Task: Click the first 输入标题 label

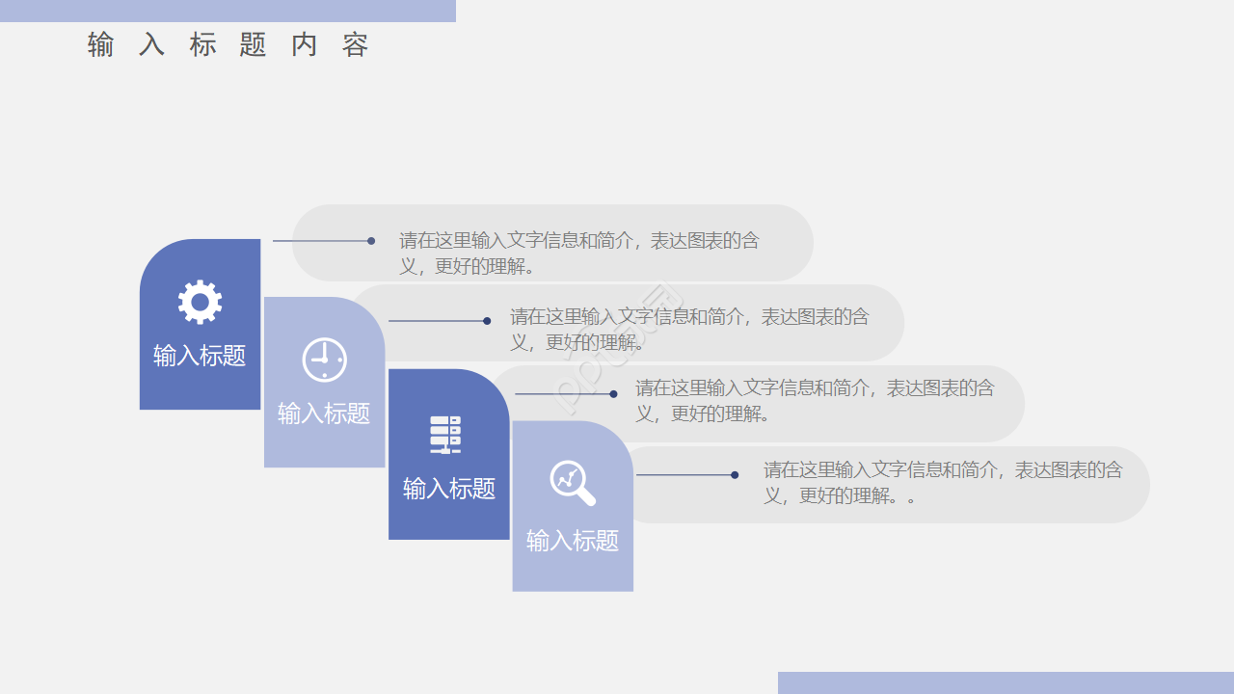Action: pyautogui.click(x=199, y=357)
